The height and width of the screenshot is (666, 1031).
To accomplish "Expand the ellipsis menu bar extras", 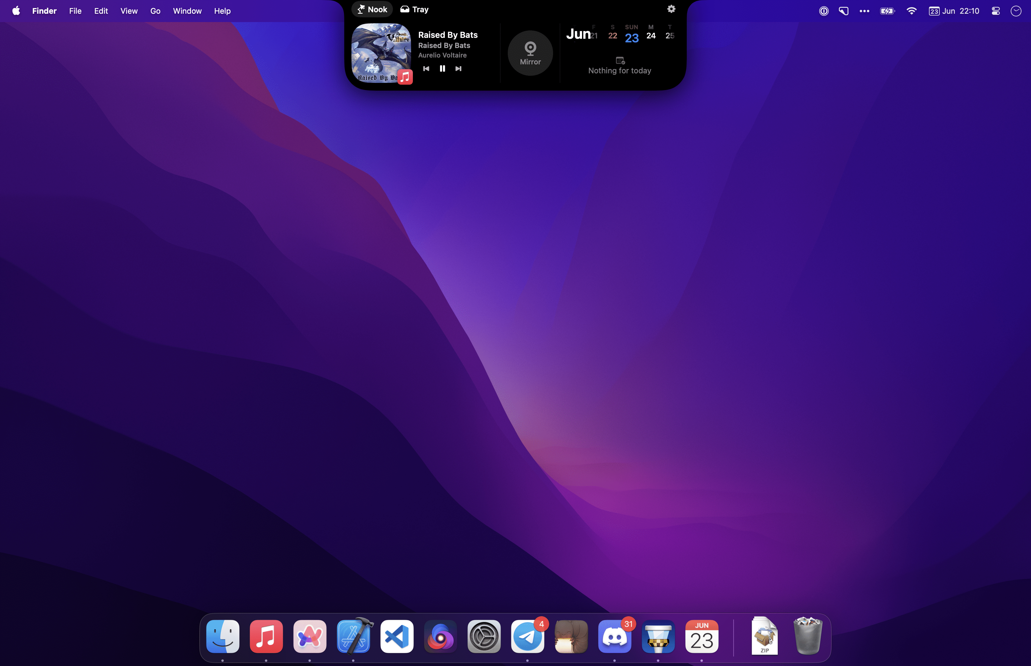I will point(864,11).
